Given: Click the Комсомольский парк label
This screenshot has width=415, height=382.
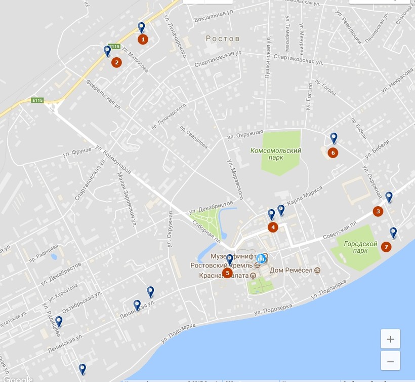Looking at the screenshot, I should tap(276, 154).
